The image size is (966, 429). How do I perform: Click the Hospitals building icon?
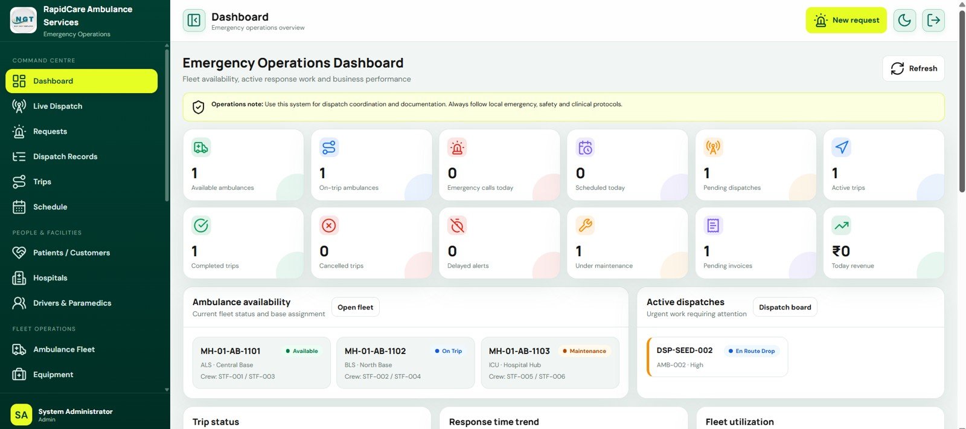pos(19,278)
